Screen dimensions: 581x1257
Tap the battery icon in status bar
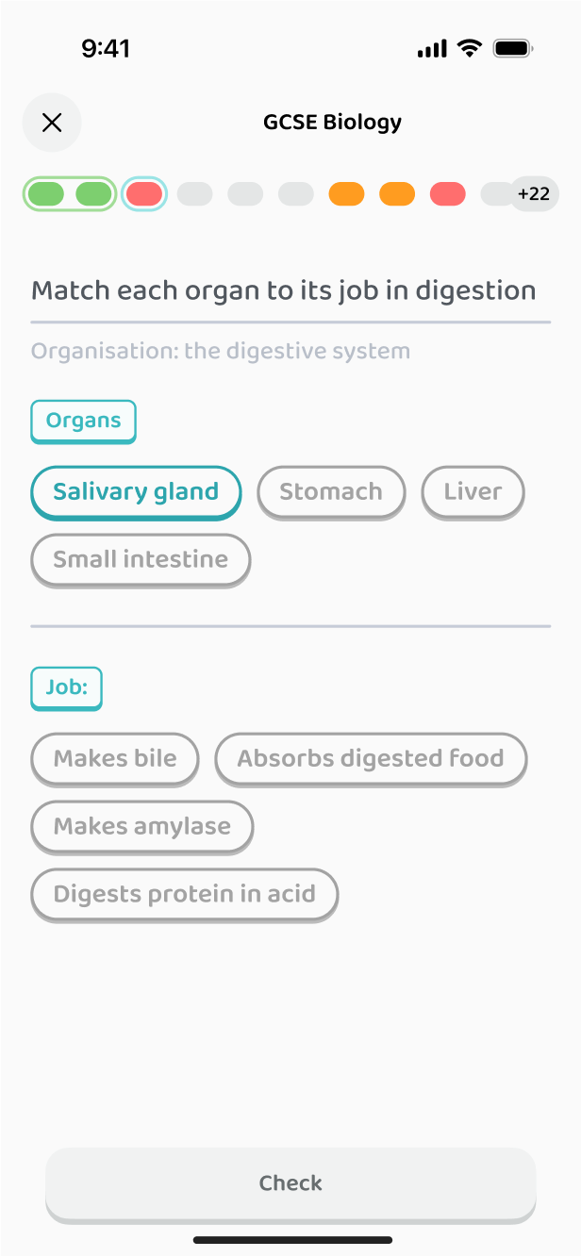514,48
